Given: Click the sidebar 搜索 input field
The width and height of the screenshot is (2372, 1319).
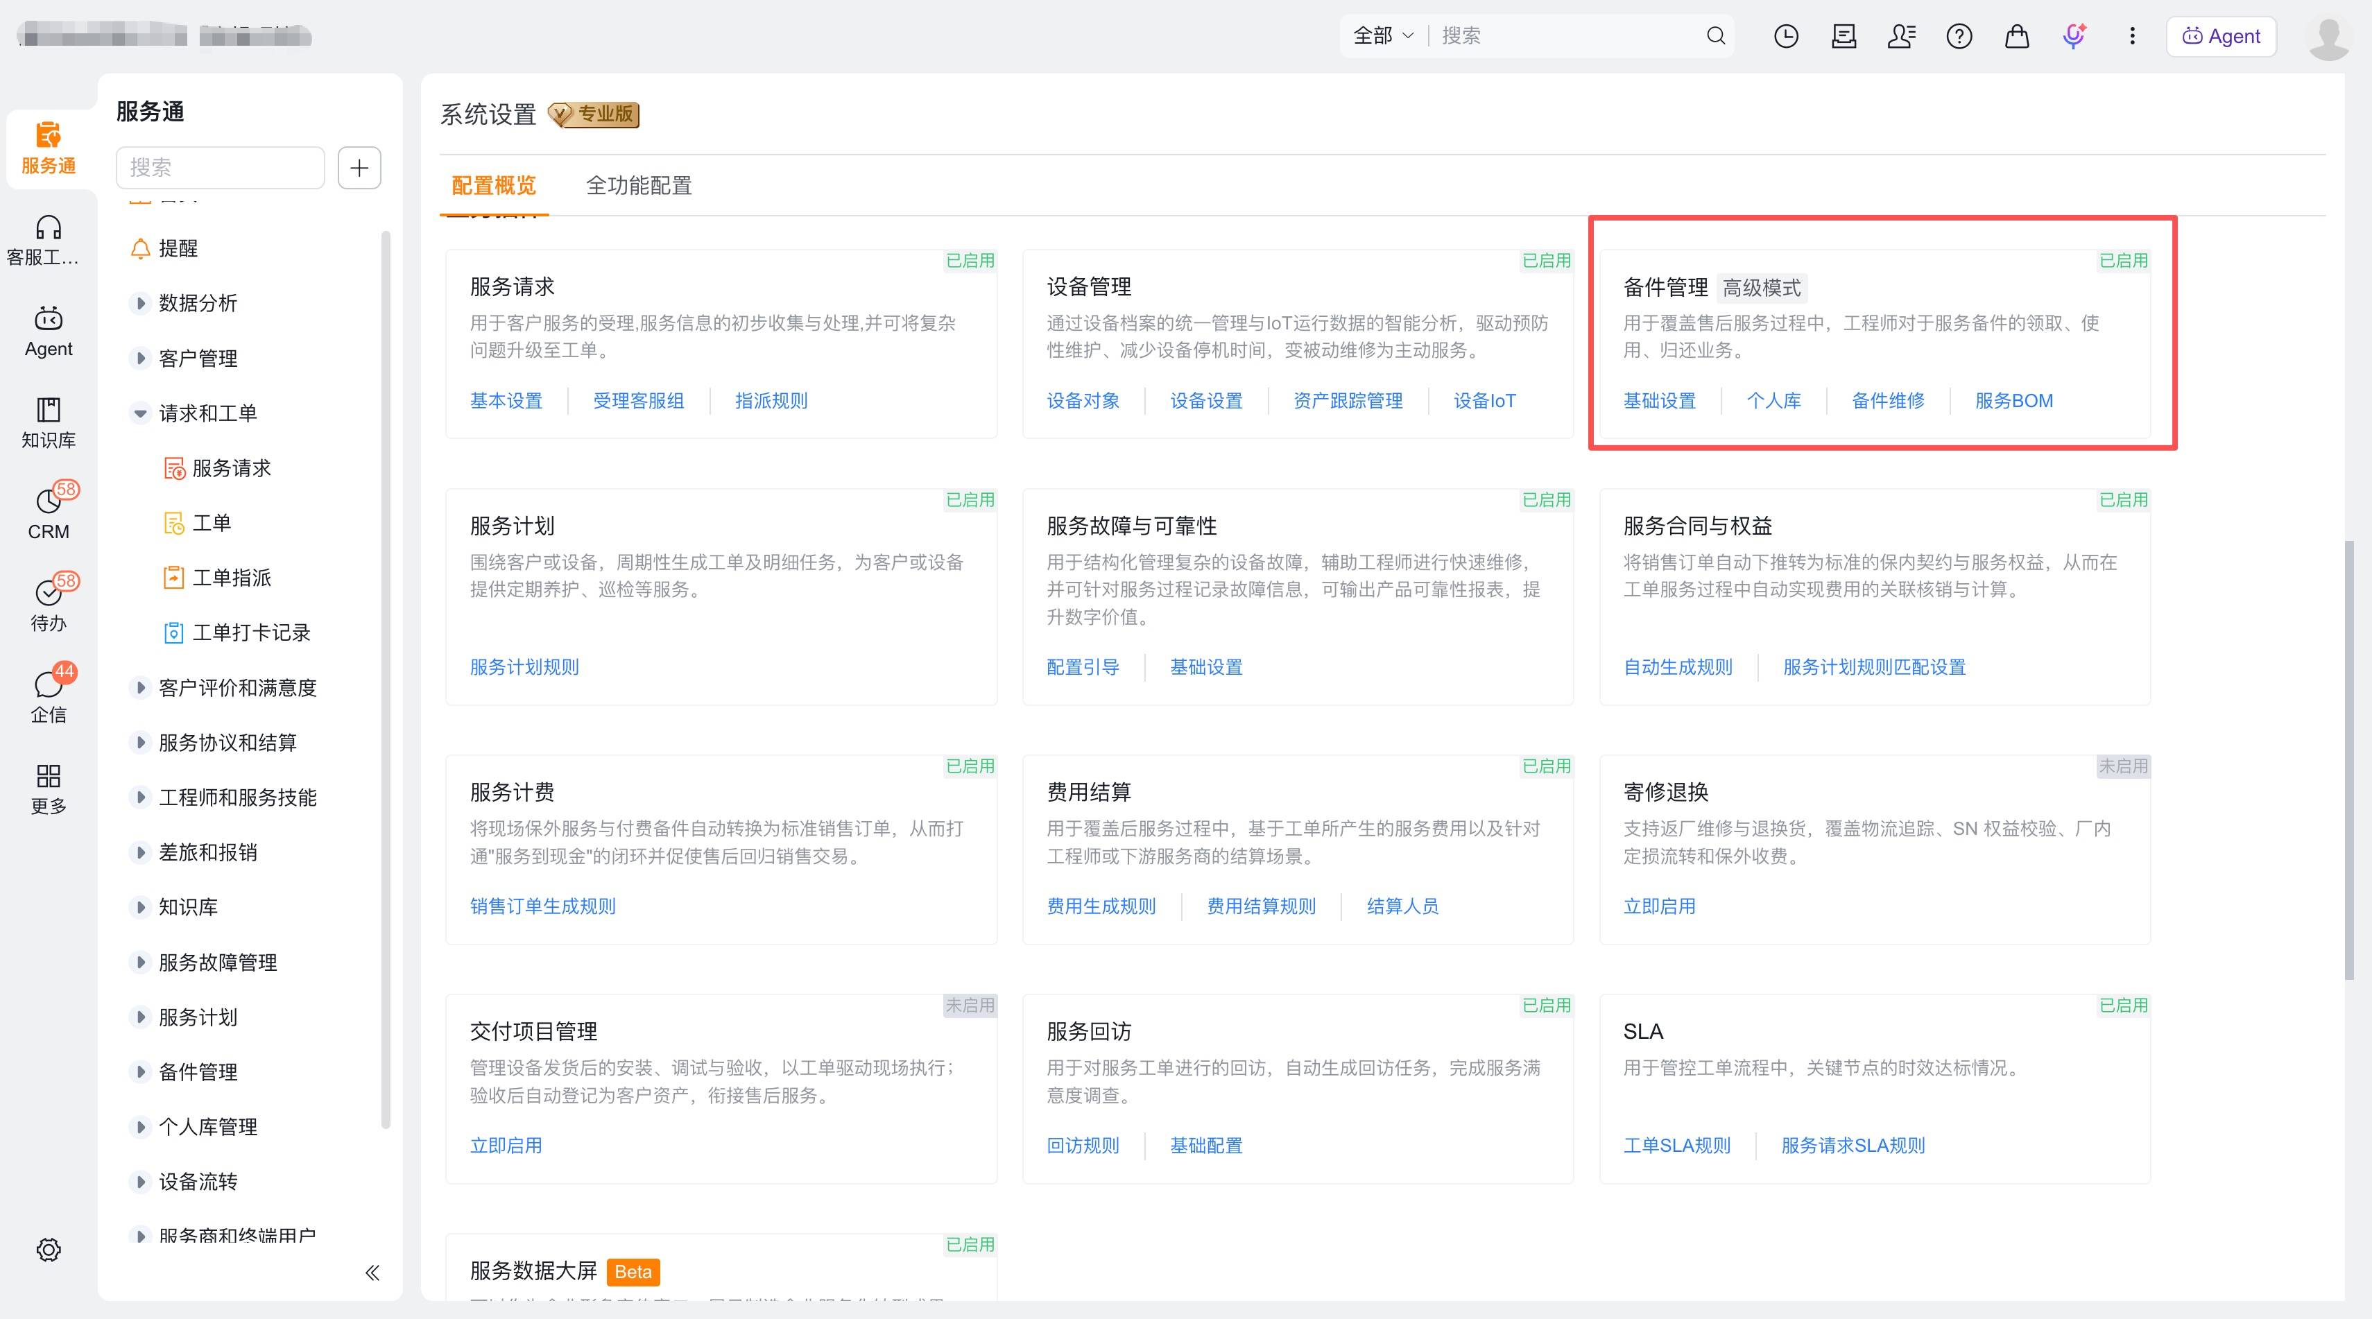Looking at the screenshot, I should [x=220, y=168].
